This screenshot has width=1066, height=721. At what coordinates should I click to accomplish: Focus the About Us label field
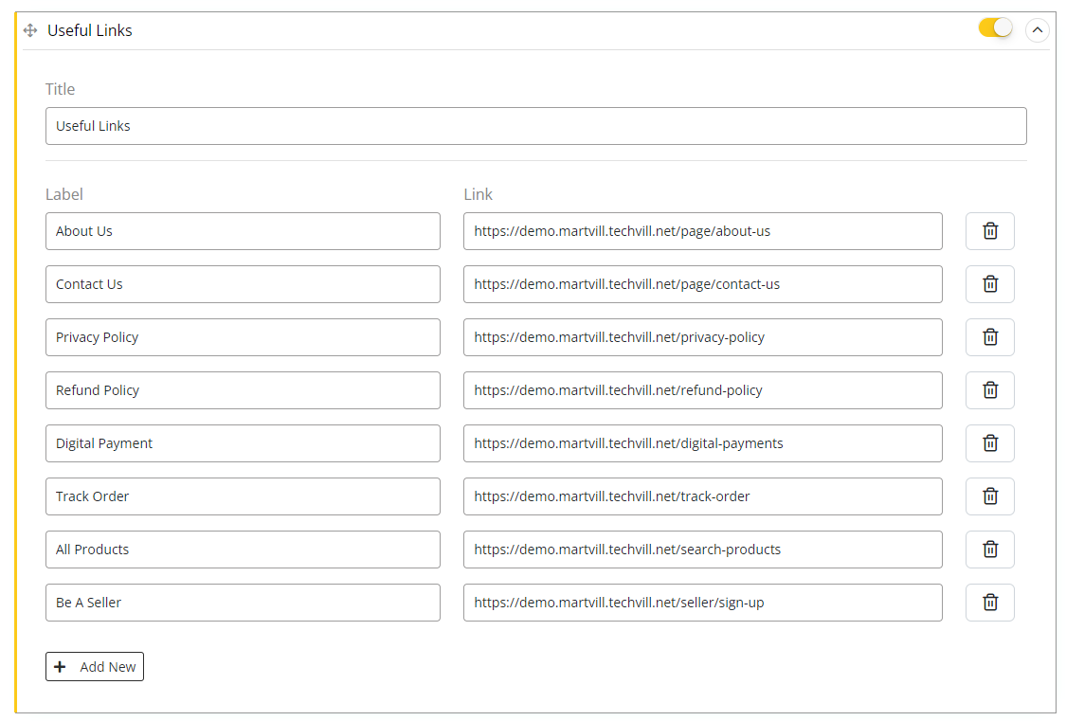(243, 231)
